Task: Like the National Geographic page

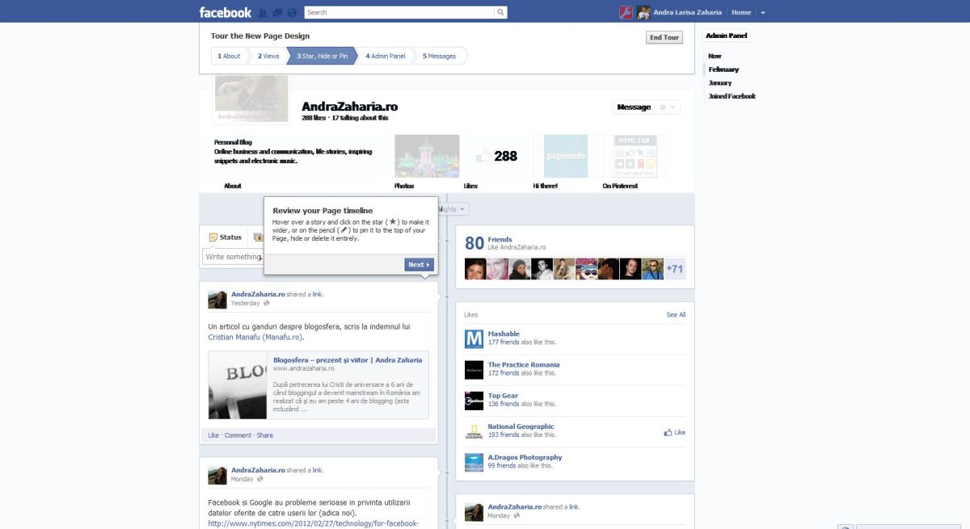Action: [674, 432]
